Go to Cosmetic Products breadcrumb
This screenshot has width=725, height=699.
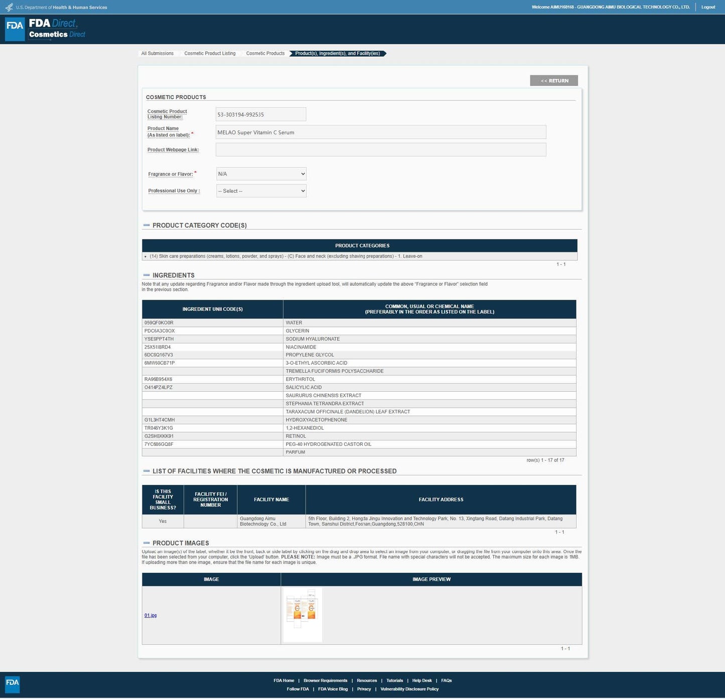tap(265, 53)
